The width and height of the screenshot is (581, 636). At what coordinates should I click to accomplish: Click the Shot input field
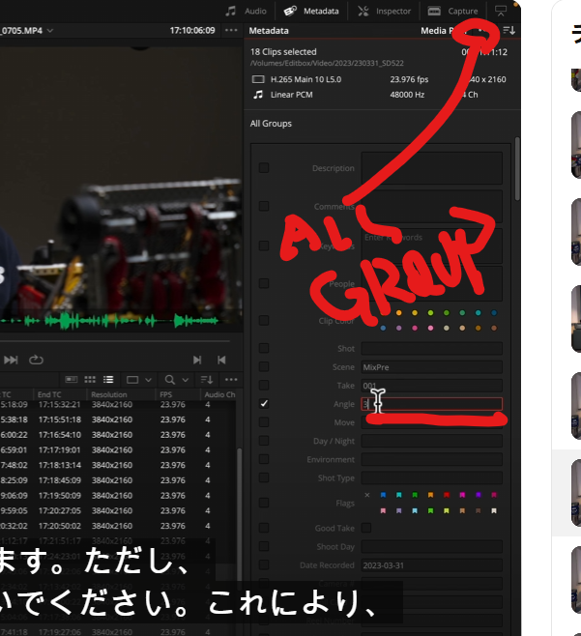coord(432,348)
